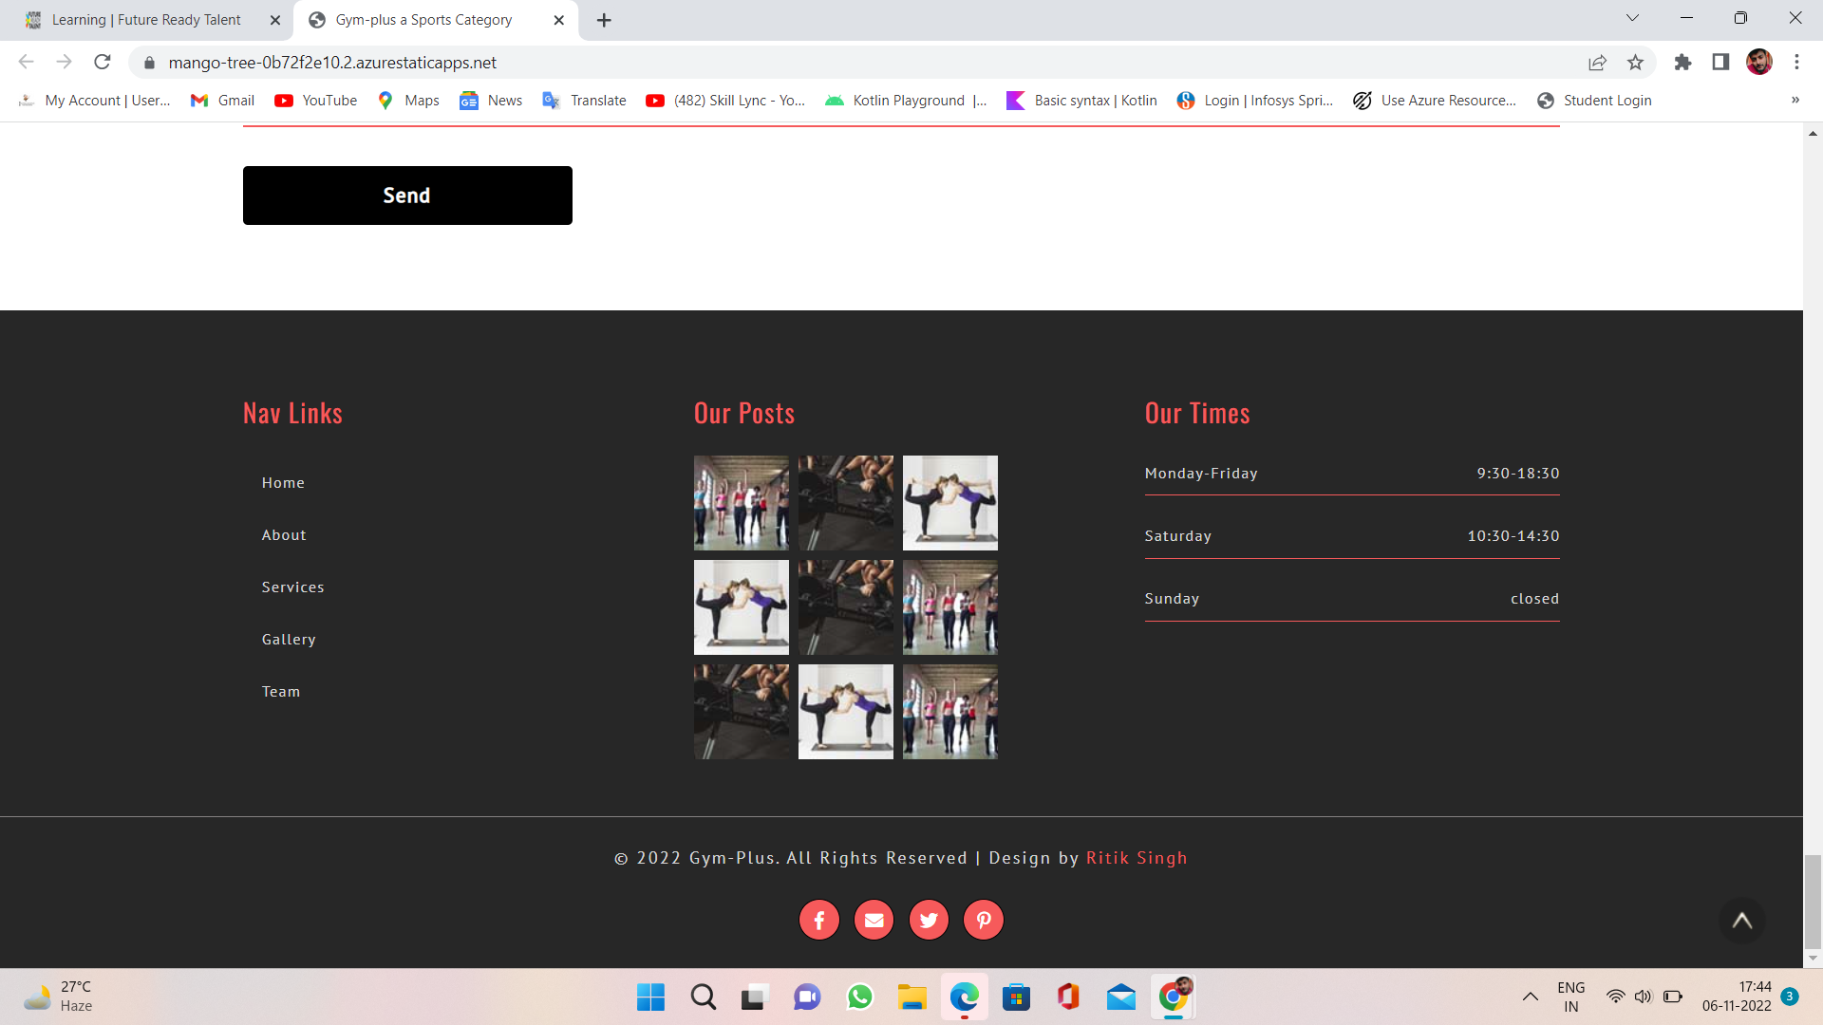The height and width of the screenshot is (1025, 1823).
Task: Expand the tab search dropdown
Action: [1632, 18]
